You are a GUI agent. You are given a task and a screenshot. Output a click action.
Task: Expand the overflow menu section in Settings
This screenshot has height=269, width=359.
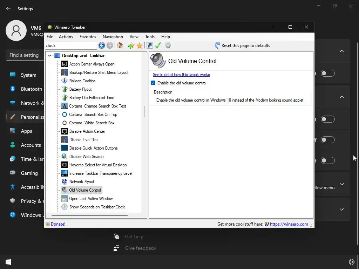341,184
